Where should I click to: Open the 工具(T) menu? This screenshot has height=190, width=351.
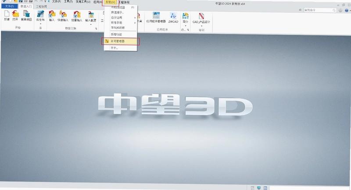click(x=68, y=2)
